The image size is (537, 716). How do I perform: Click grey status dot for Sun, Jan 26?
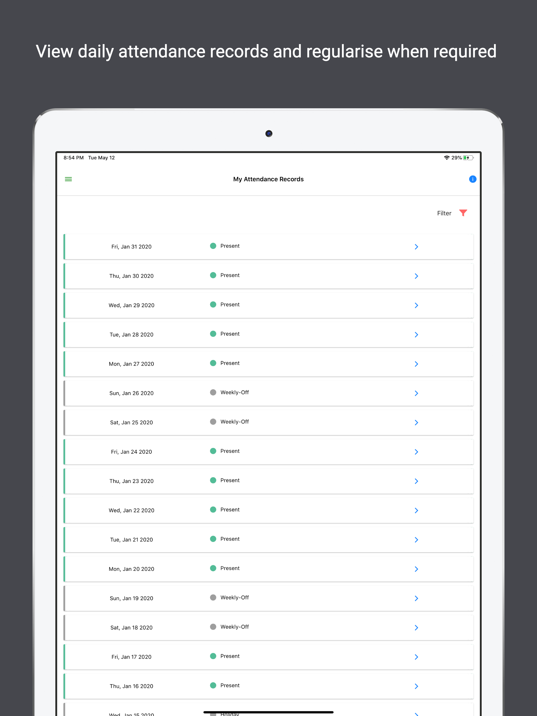[x=213, y=392]
